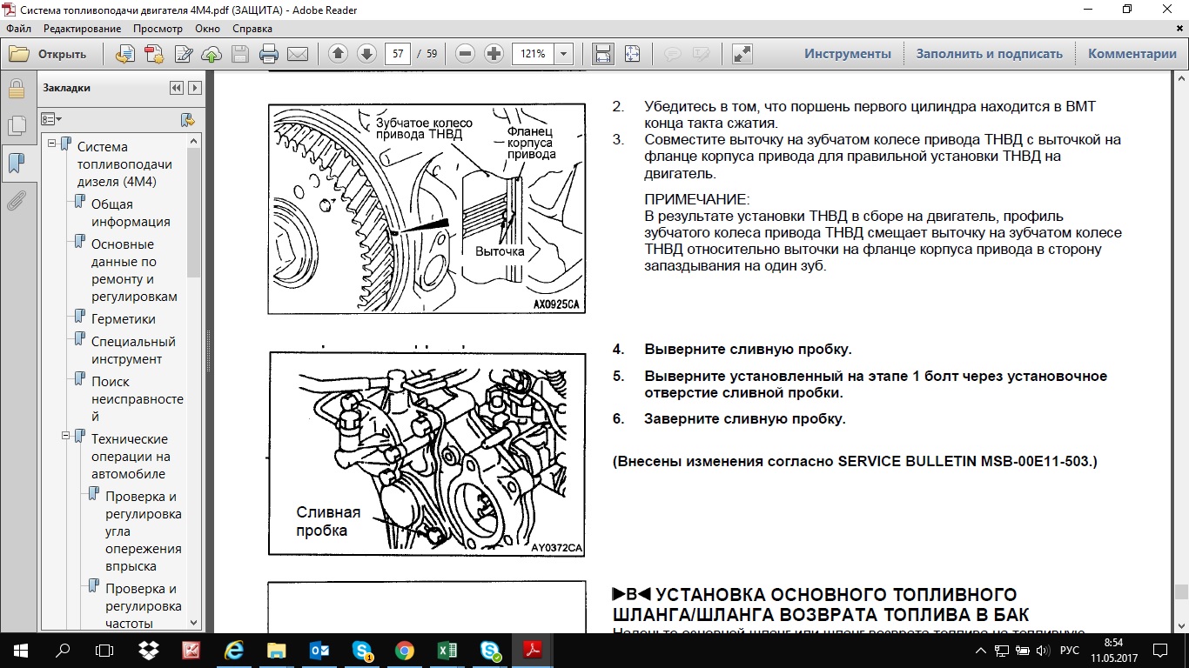Image resolution: width=1189 pixels, height=668 pixels.
Task: Open the Attachments paperclip panel
Action: coord(16,202)
